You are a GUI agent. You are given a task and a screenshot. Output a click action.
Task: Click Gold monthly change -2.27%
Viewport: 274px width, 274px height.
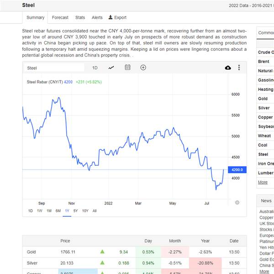175,252
